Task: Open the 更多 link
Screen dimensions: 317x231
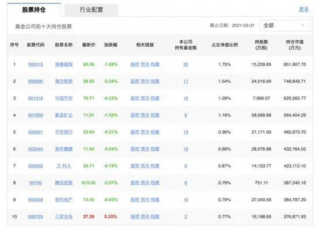Action: (304, 9)
